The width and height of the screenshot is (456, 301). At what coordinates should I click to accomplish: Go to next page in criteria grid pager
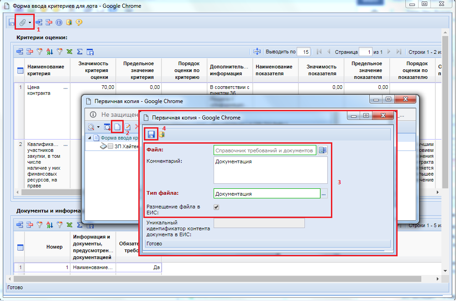coord(389,52)
